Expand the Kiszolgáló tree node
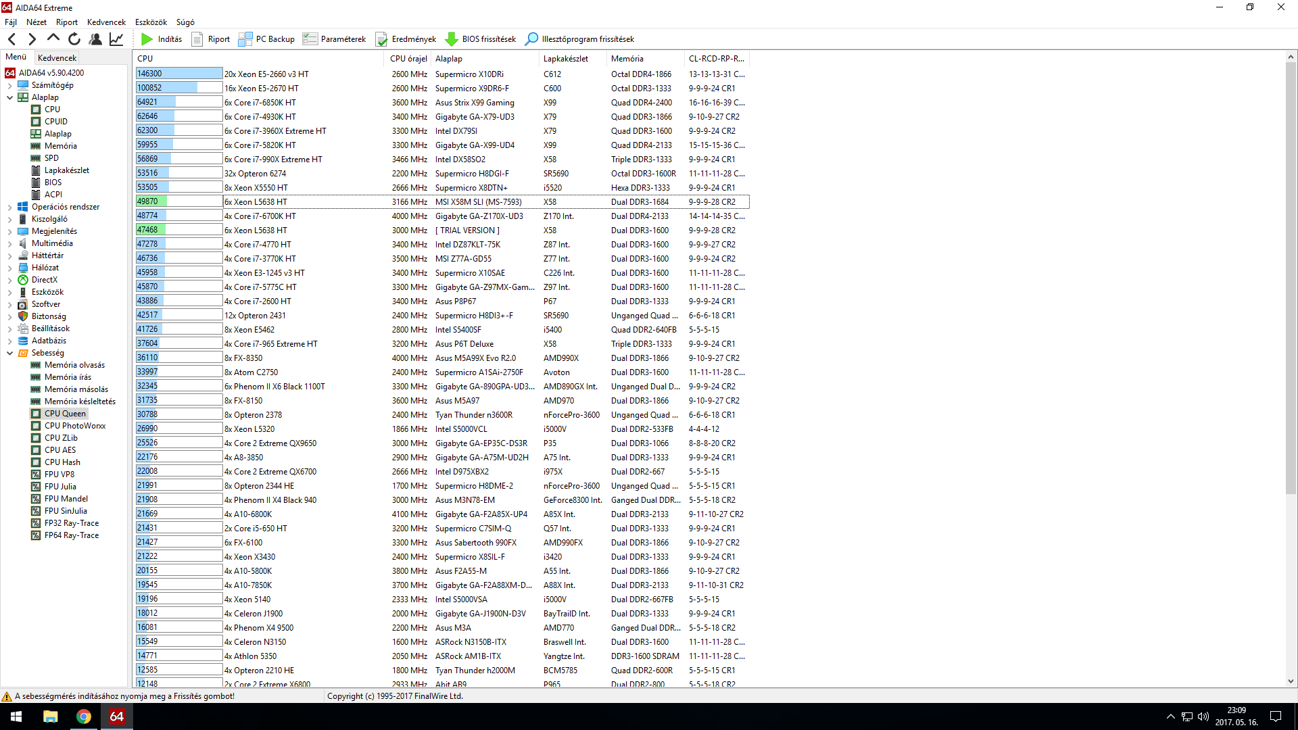 (9, 219)
